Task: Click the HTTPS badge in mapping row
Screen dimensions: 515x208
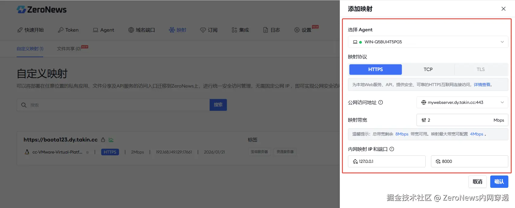Action: tap(110, 152)
